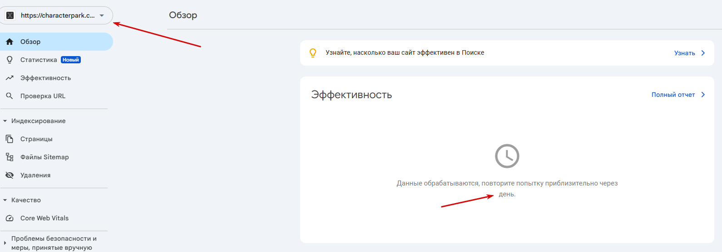Screen dimensions: 722x252
Task: Click the Эффективность card heading
Action: 351,95
